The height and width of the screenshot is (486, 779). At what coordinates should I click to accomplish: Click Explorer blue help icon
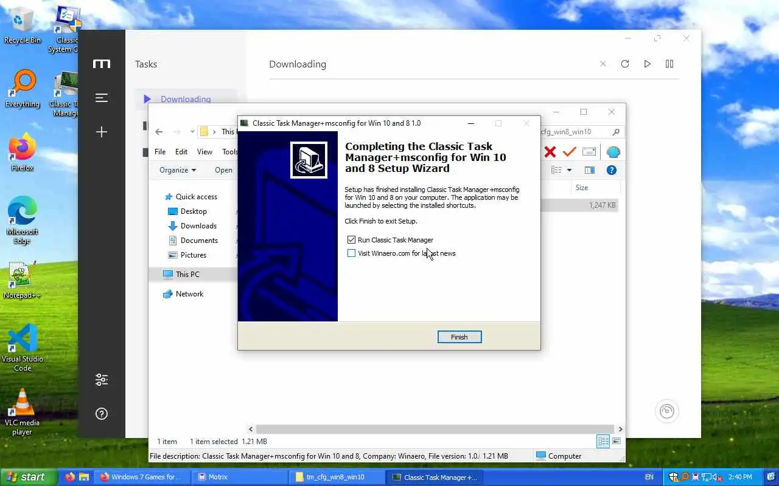tap(612, 170)
